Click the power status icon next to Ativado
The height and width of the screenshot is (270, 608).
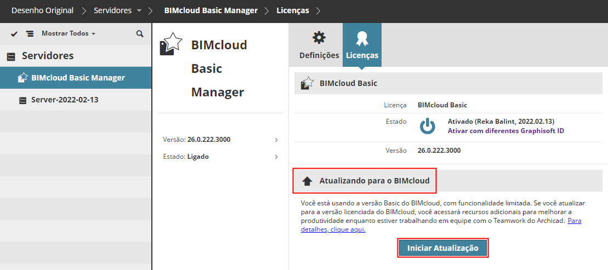click(427, 127)
